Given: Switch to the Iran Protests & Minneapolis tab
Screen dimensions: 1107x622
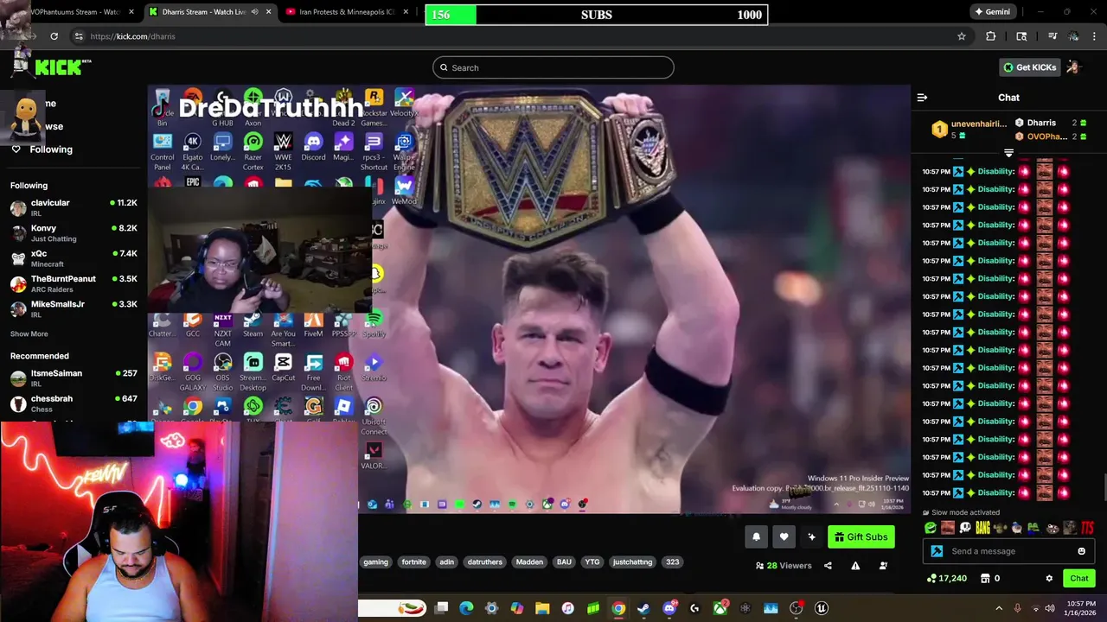Looking at the screenshot, I should (x=347, y=12).
